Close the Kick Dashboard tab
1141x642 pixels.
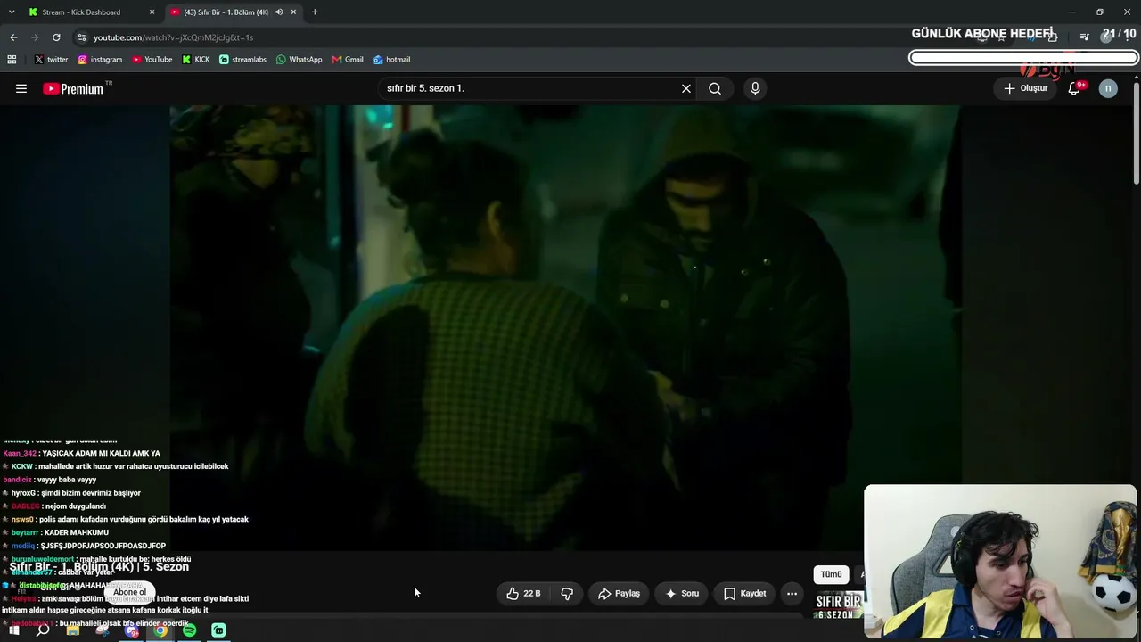click(x=152, y=12)
